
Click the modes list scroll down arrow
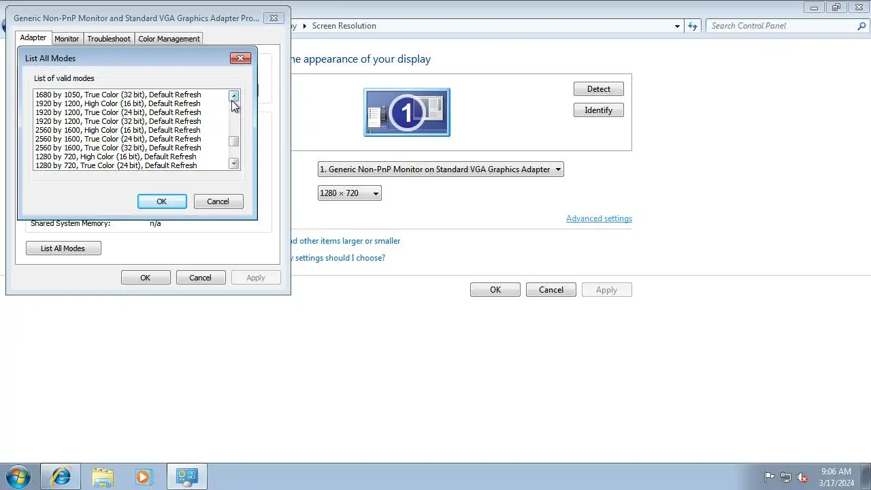click(234, 163)
